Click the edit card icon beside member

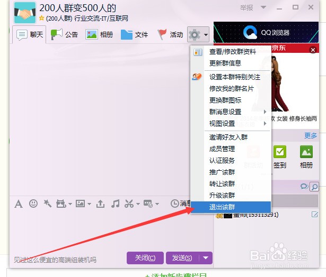tap(314, 215)
